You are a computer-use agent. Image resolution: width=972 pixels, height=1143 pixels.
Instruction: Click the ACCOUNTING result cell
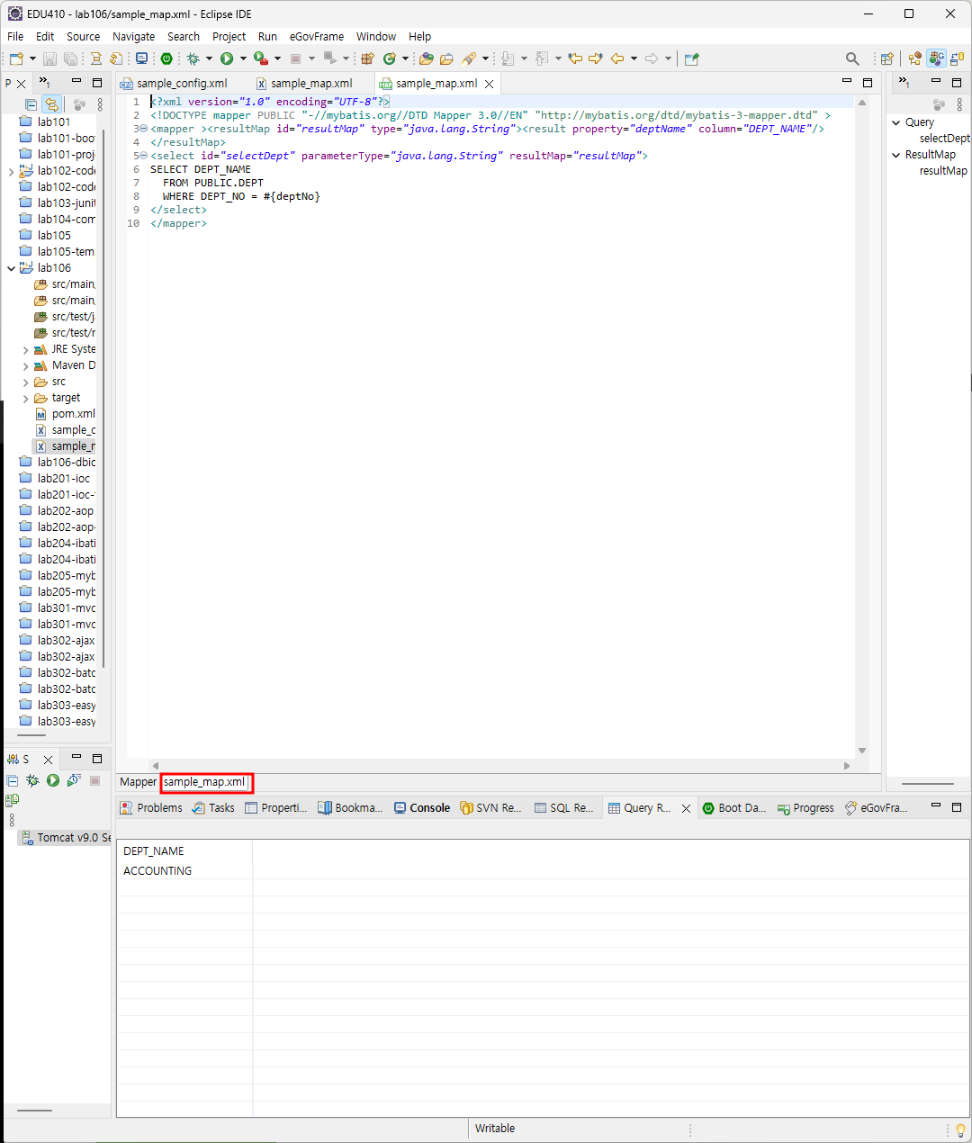click(x=184, y=871)
